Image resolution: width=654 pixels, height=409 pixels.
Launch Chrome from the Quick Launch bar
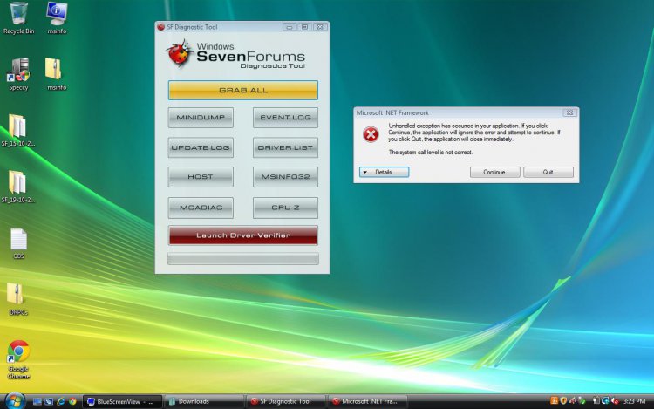point(72,401)
